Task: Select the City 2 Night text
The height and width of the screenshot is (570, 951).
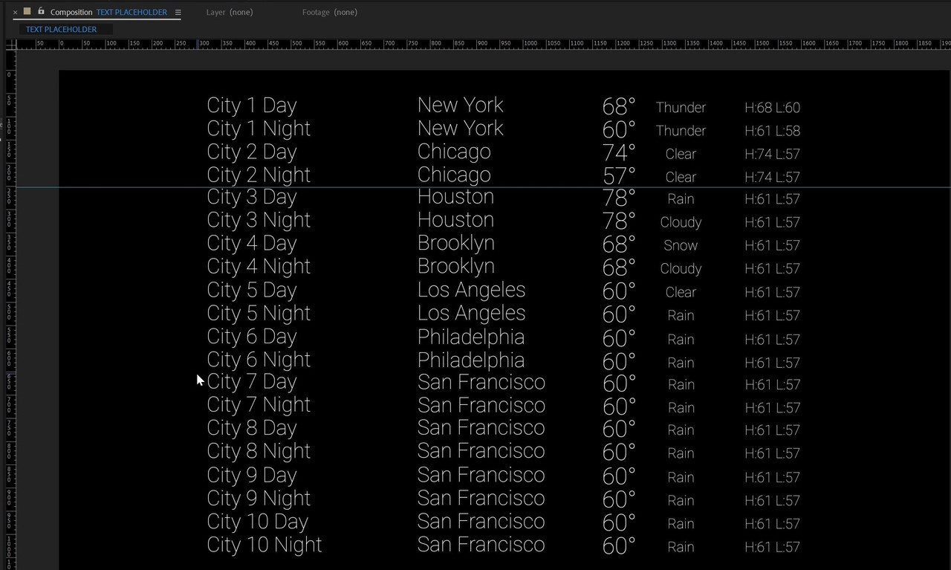Action: click(x=259, y=175)
